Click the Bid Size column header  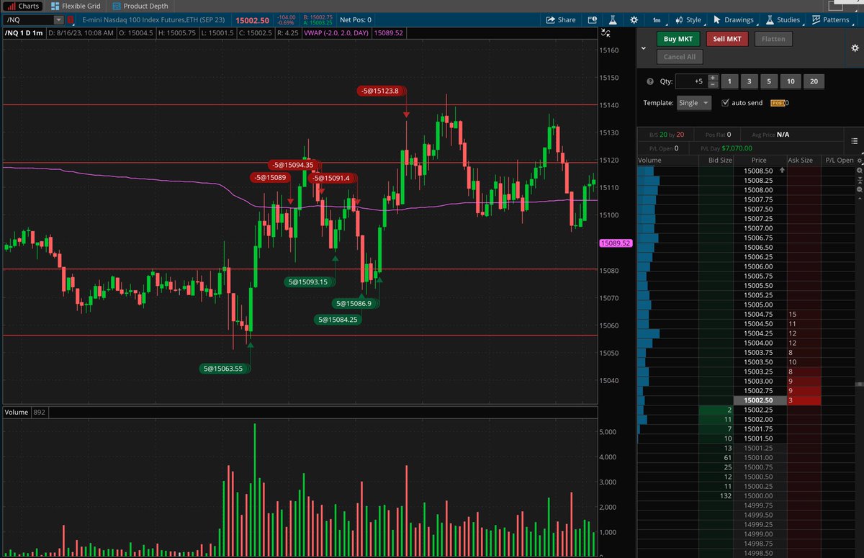click(x=720, y=161)
